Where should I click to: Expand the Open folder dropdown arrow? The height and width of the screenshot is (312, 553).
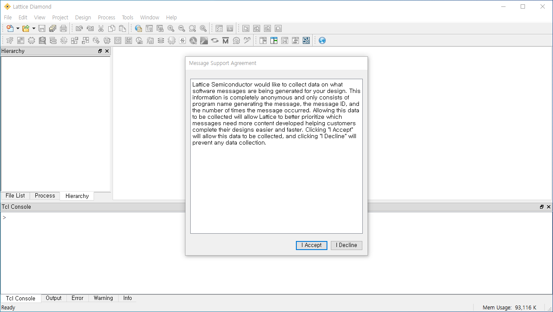coord(34,29)
